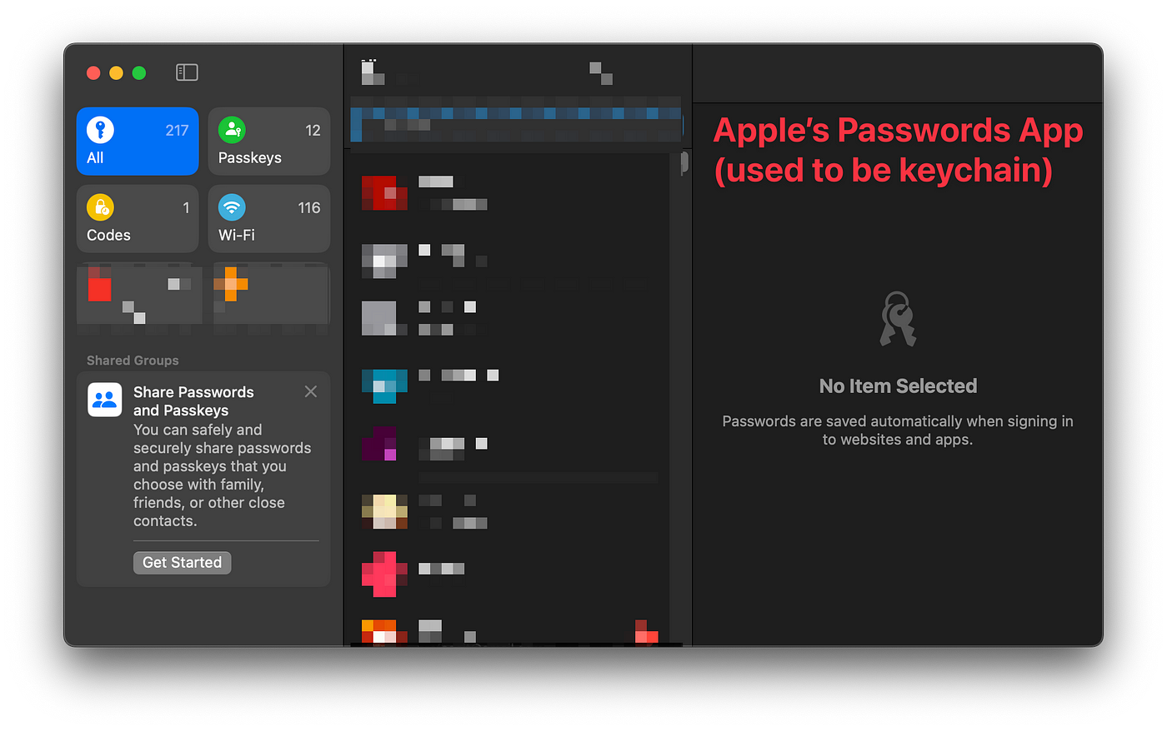The image size is (1167, 731).
Task: Click the blue key icon in All
Action: [x=100, y=130]
